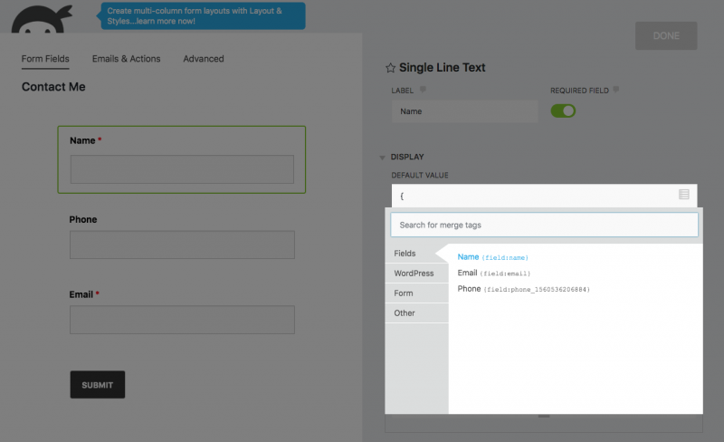Select the Form merge tag category
Image resolution: width=724 pixels, height=442 pixels.
[x=404, y=293]
